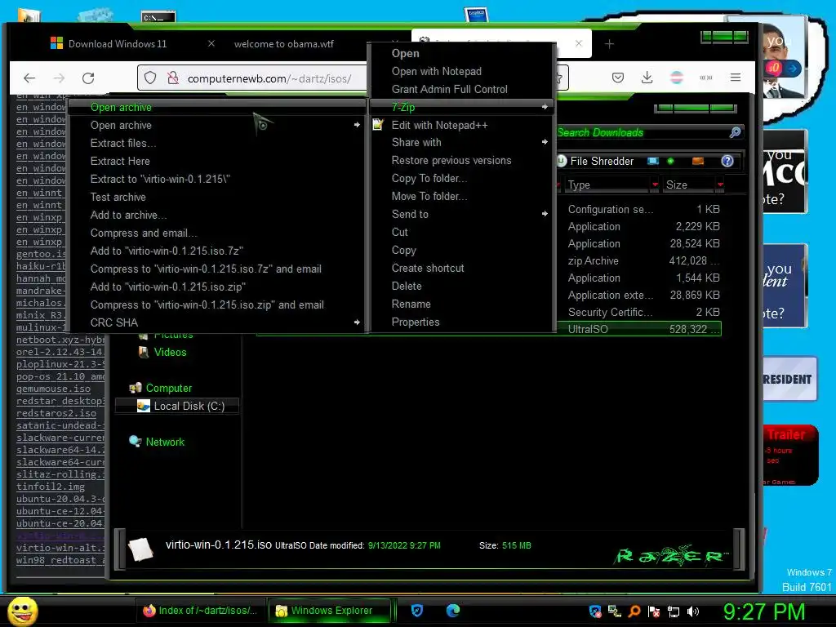Open the tracking protection shield icon

pos(150,78)
